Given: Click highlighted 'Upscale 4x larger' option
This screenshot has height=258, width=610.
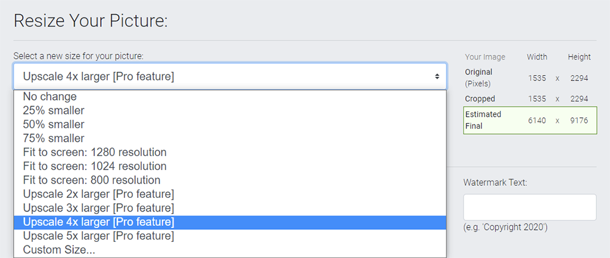Looking at the screenshot, I should 229,222.
